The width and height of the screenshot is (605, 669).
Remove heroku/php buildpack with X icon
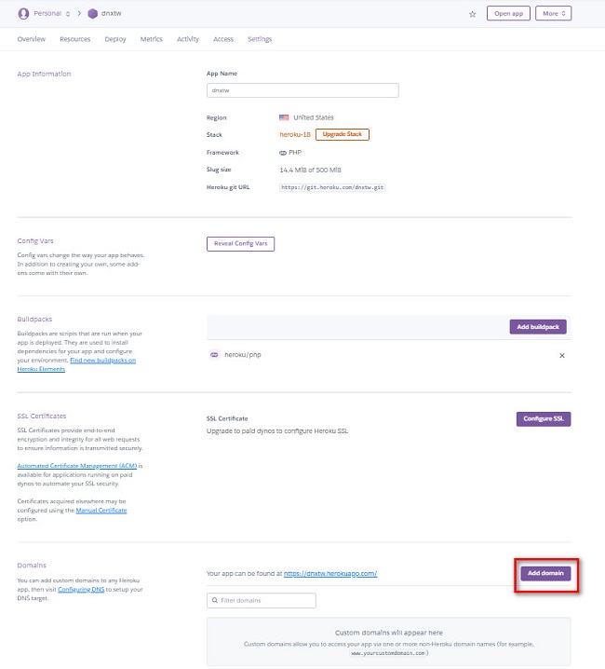562,355
